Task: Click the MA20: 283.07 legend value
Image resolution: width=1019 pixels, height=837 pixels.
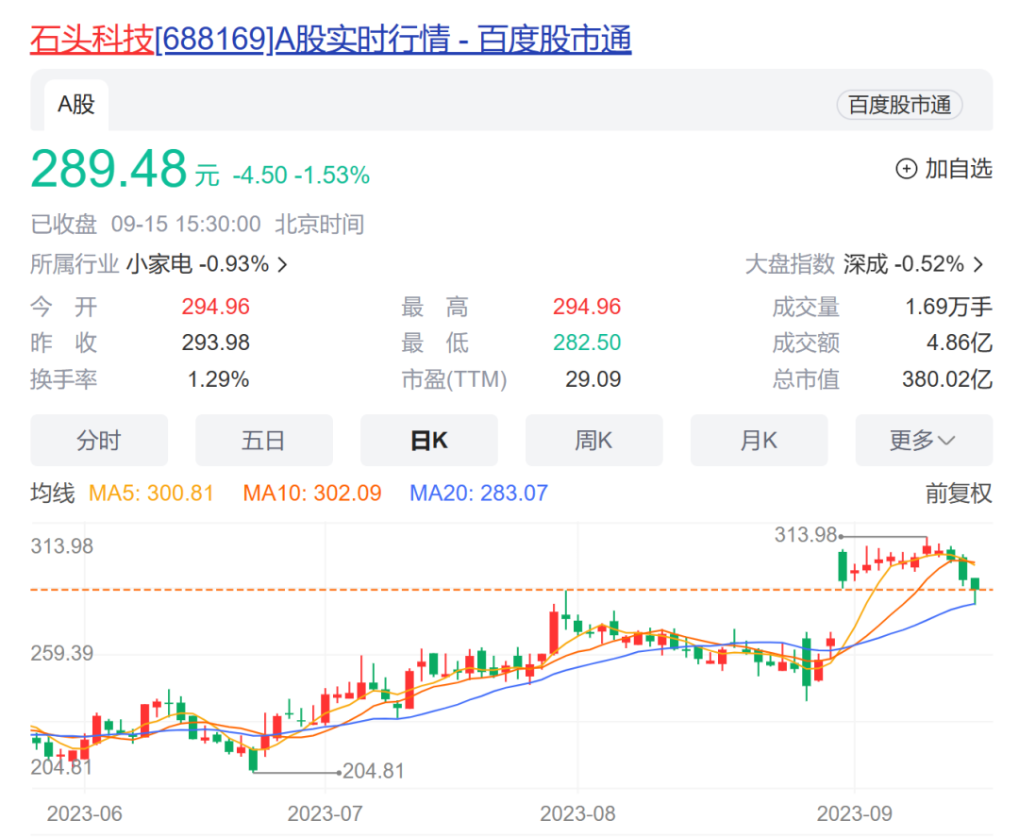Action: pyautogui.click(x=478, y=494)
